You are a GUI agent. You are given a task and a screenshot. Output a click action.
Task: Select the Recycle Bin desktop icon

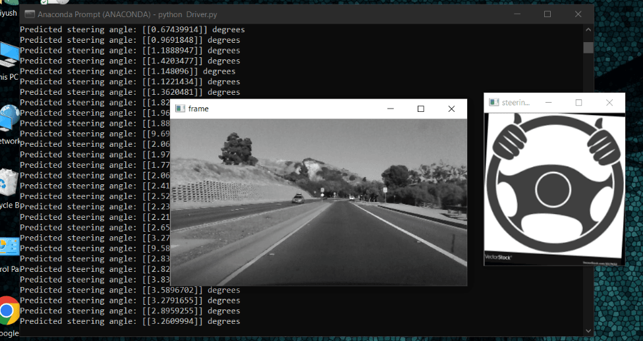pyautogui.click(x=9, y=183)
